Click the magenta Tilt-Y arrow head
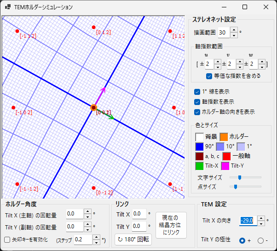277x251 pixels. (x=104, y=90)
